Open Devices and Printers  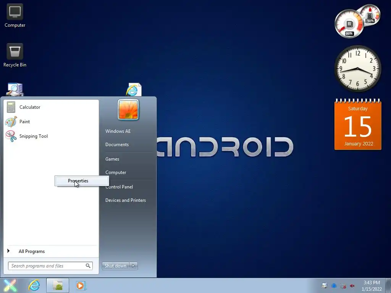coord(125,200)
